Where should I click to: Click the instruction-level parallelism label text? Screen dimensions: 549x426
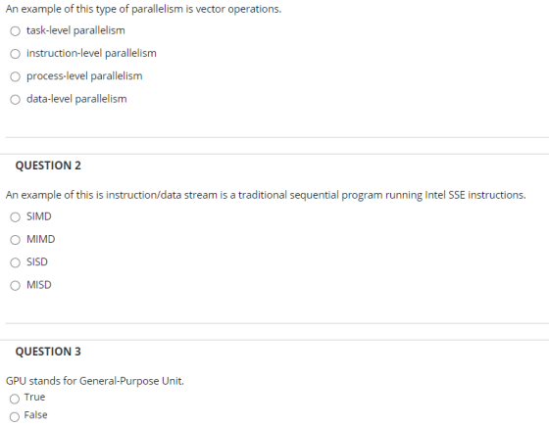tap(91, 53)
